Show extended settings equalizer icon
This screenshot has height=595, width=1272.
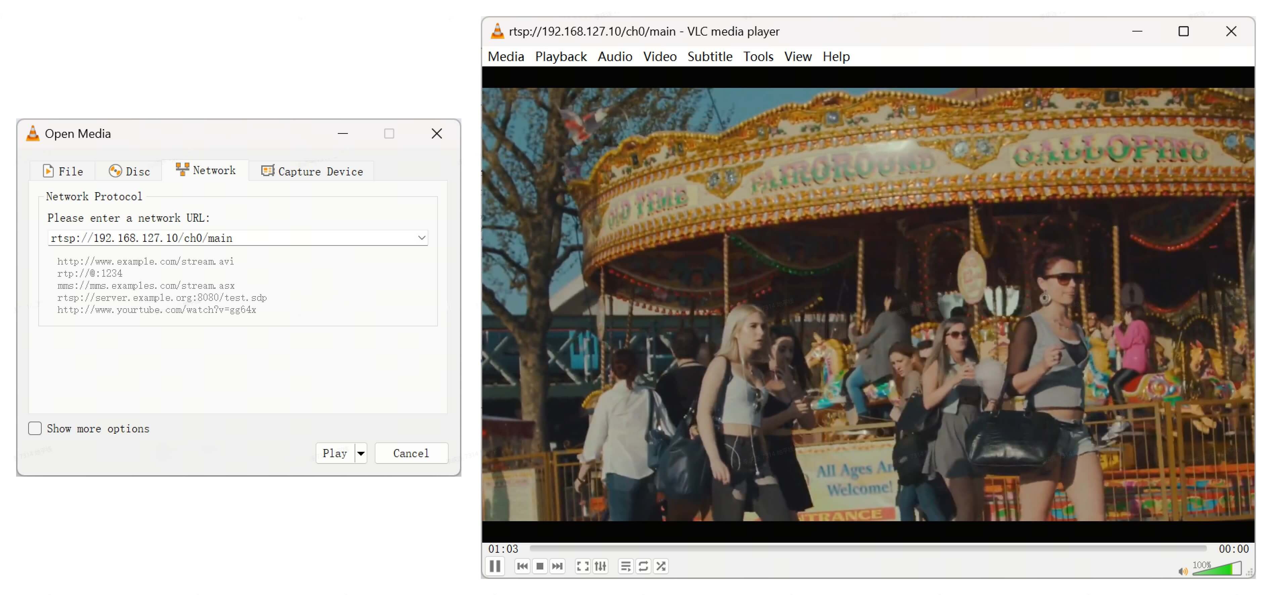point(600,566)
